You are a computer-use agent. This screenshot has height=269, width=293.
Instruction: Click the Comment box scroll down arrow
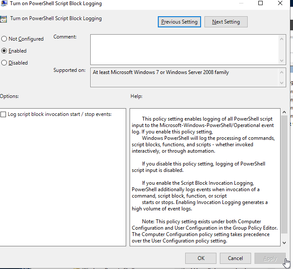(282, 61)
